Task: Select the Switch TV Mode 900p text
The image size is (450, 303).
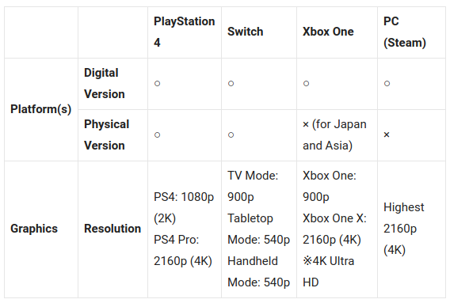Action: 253,186
